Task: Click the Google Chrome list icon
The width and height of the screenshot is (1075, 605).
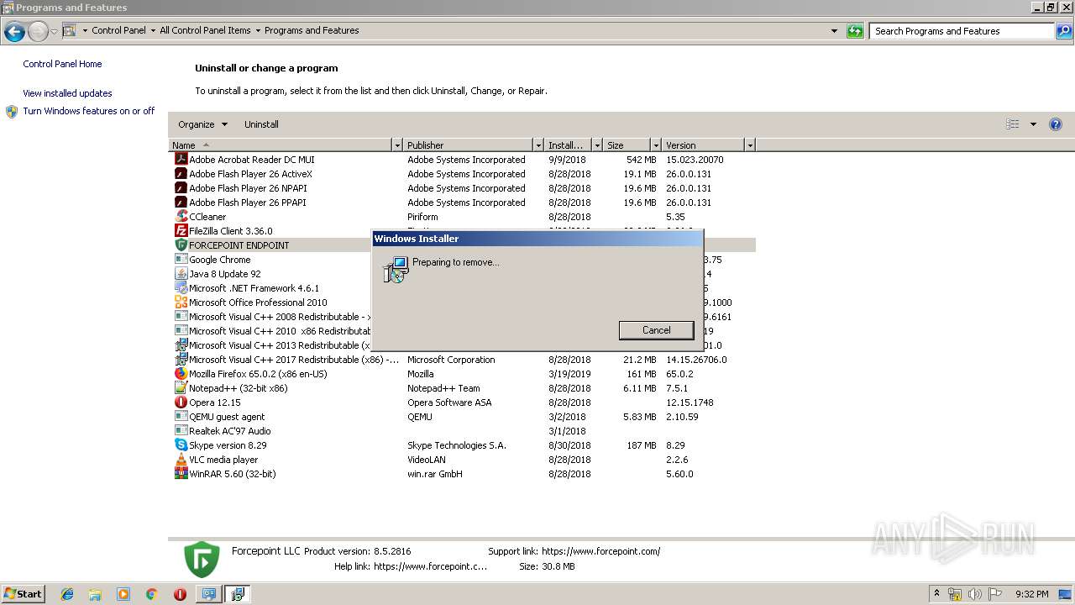Action: click(x=181, y=259)
